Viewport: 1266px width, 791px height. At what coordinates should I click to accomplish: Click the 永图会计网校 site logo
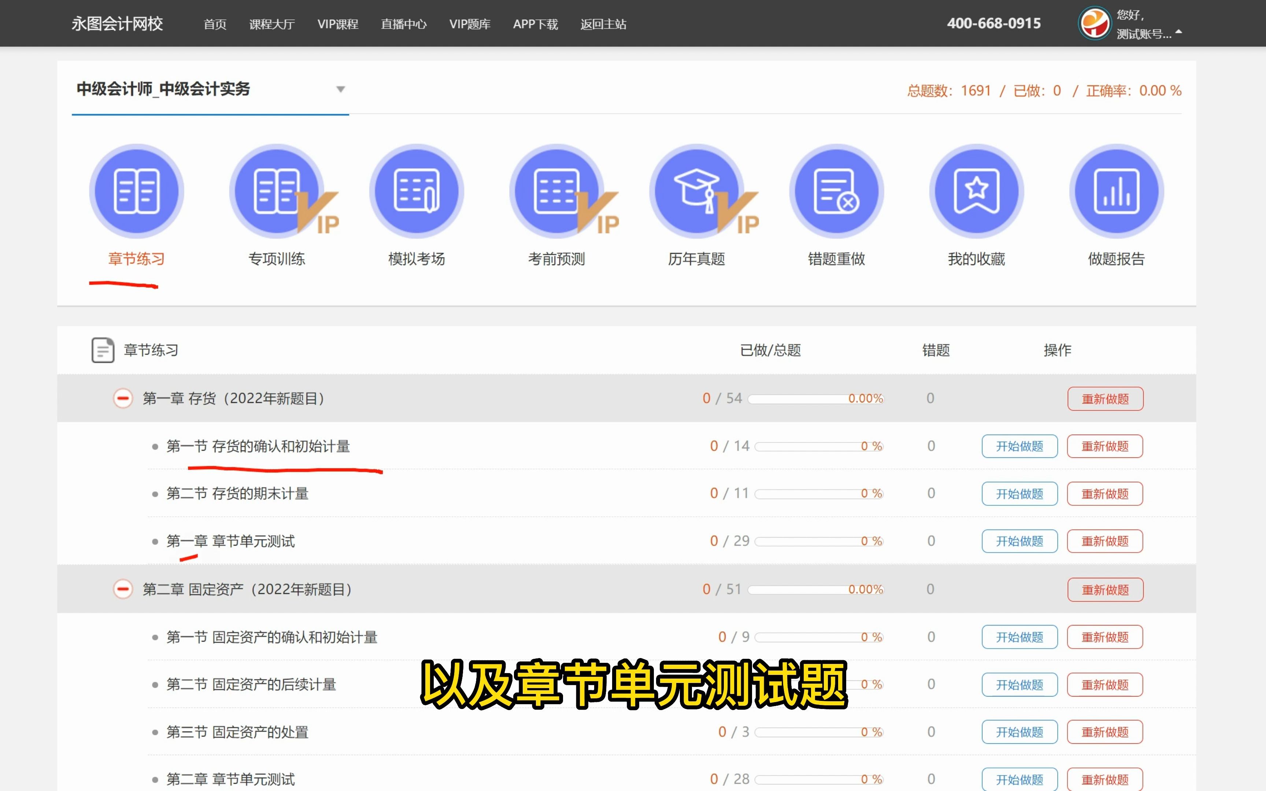tap(117, 23)
